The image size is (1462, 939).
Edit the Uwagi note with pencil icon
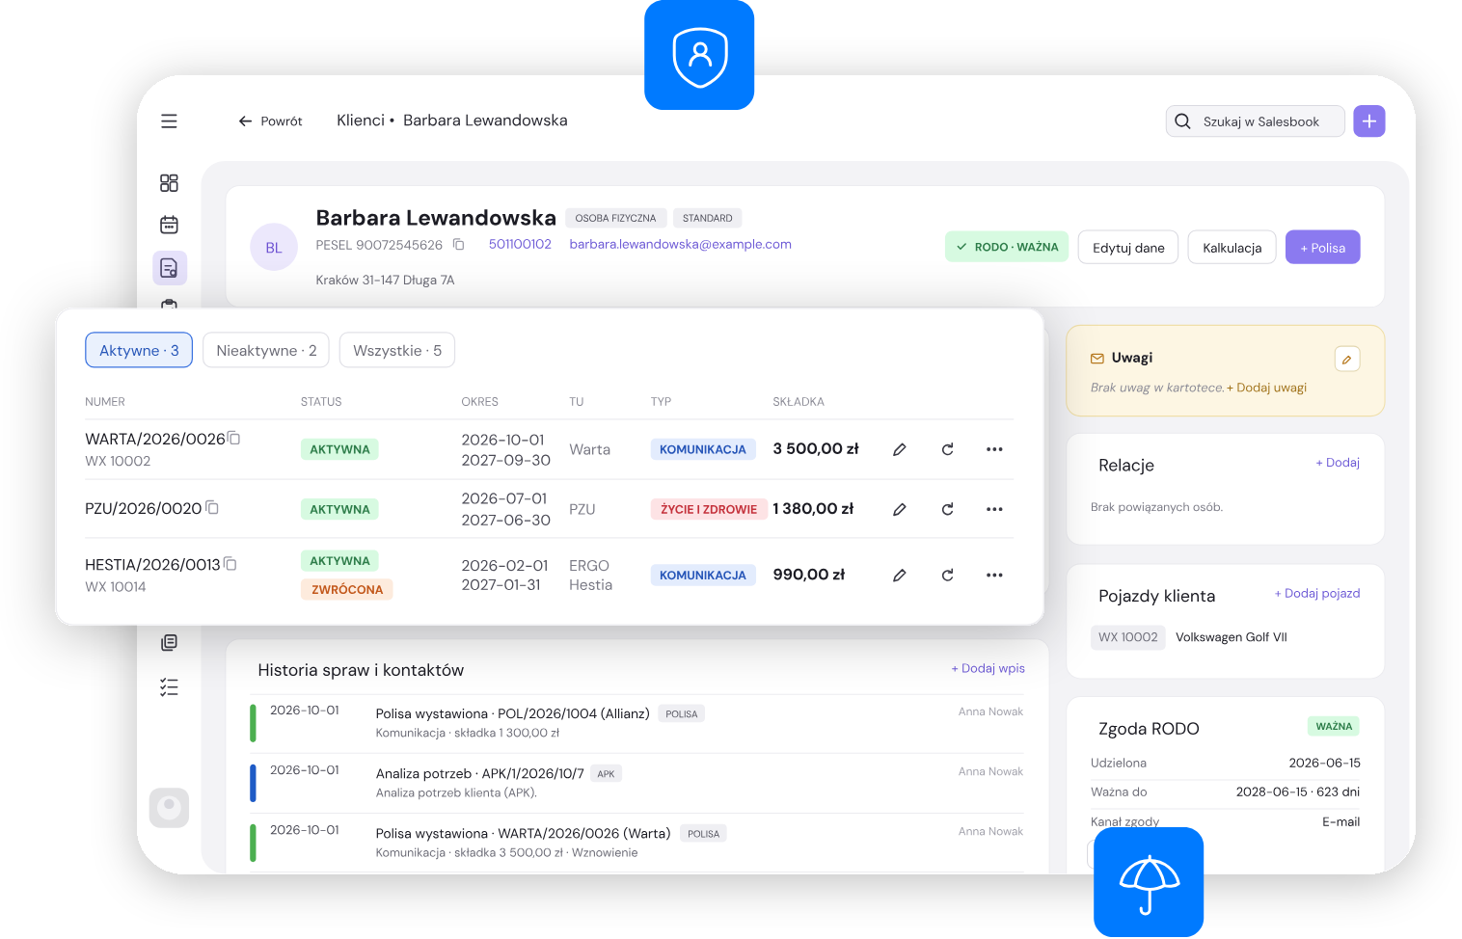click(1347, 359)
